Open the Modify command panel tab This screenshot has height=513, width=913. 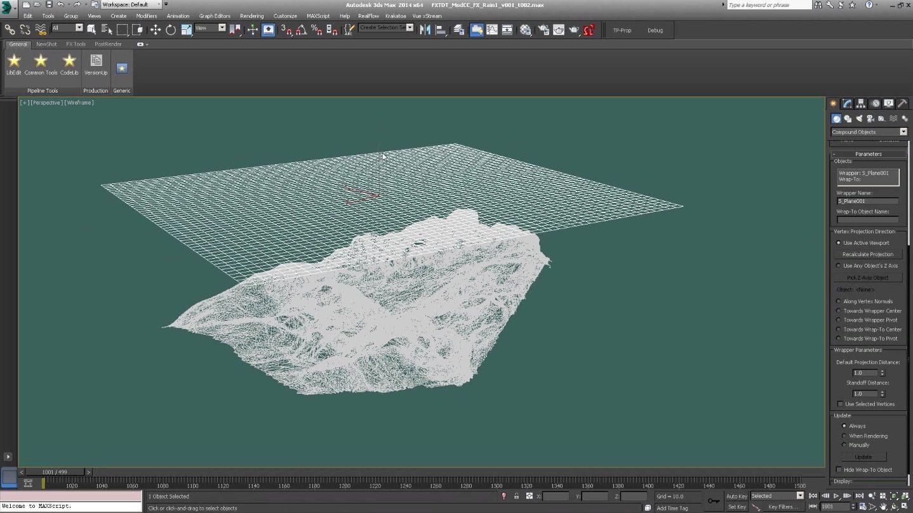(x=847, y=103)
